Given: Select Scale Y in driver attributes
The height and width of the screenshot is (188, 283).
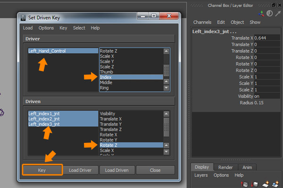Looking at the screenshot, I should coord(131,62).
